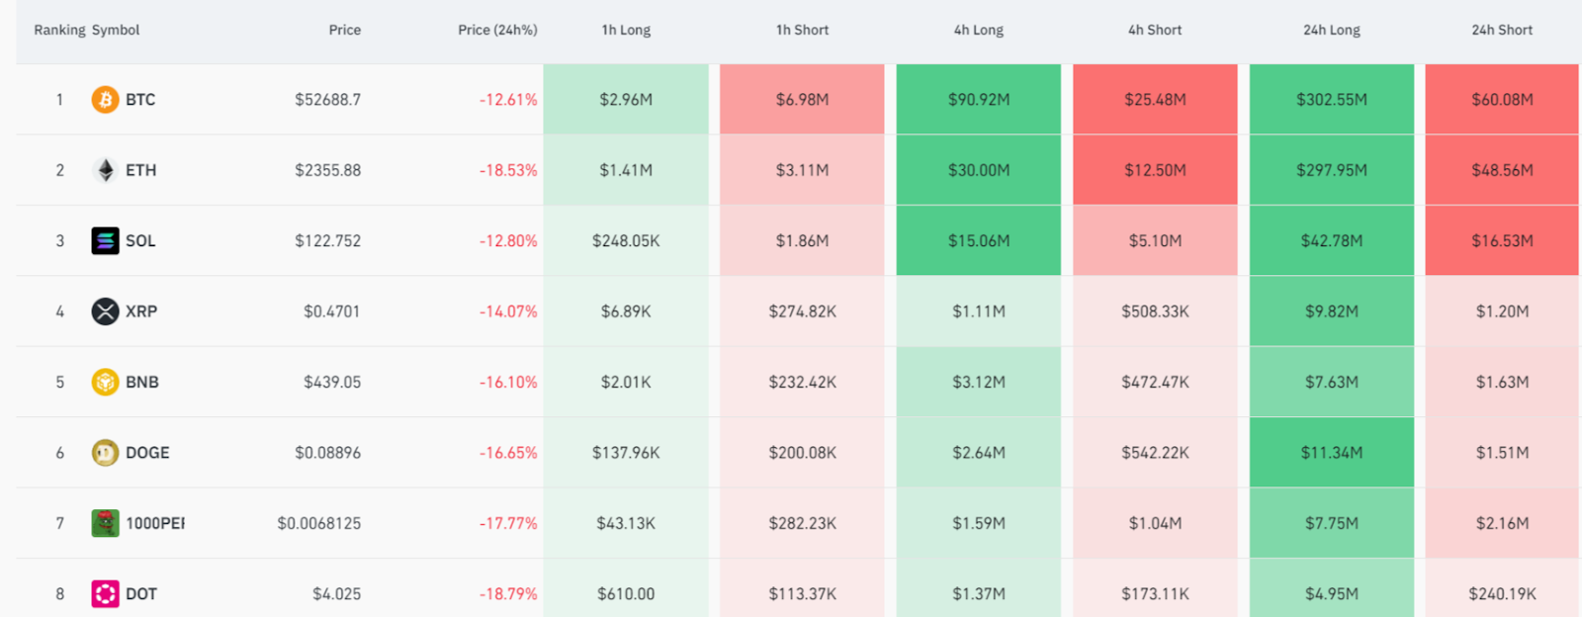Open the ETH symbol link
Screen dimensions: 1582x617
point(140,170)
